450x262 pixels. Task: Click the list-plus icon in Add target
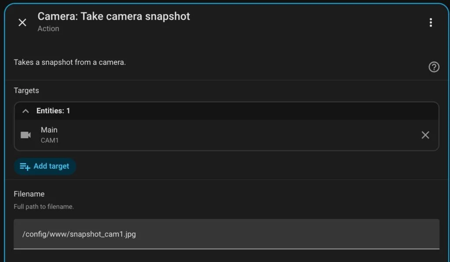(25, 166)
